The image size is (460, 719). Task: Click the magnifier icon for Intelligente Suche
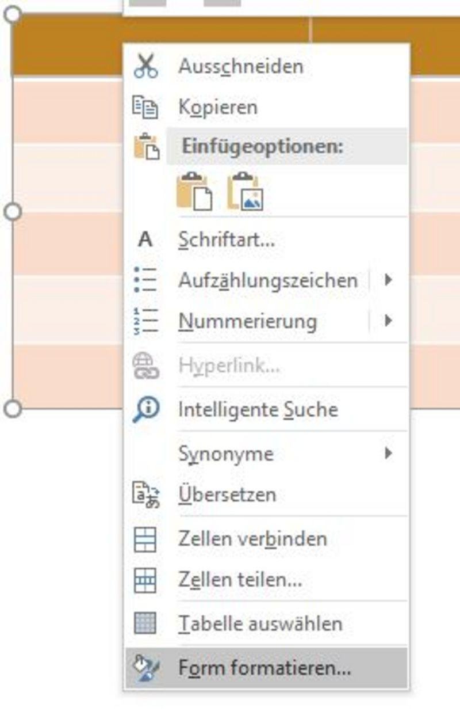point(145,410)
